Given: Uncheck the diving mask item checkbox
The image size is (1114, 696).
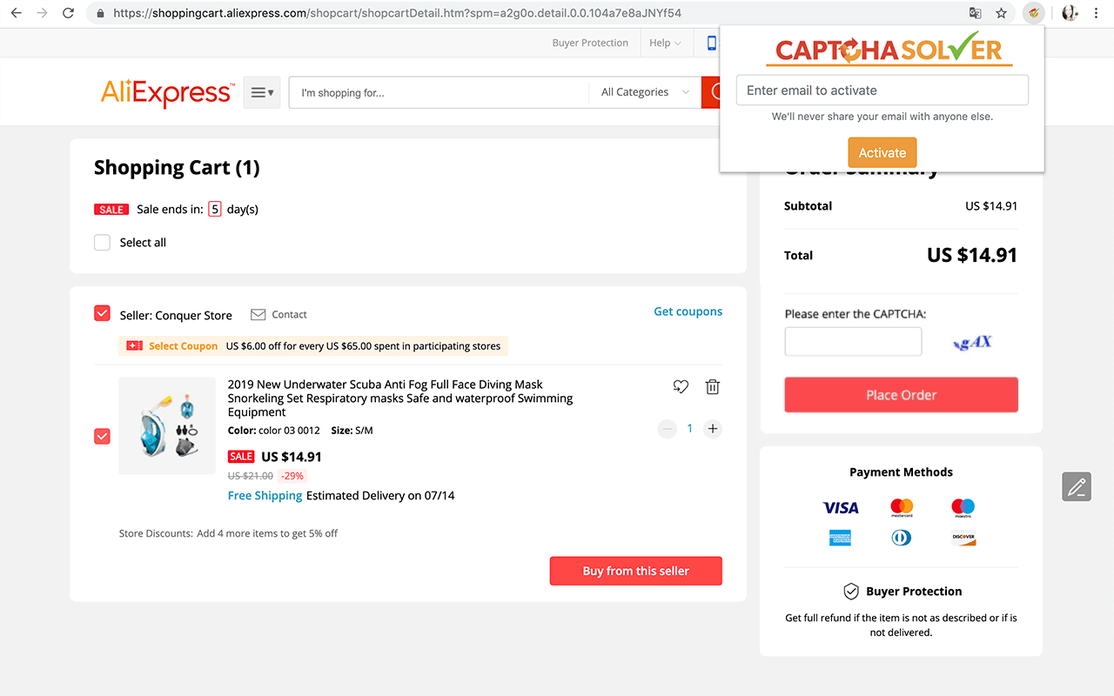Looking at the screenshot, I should point(103,436).
